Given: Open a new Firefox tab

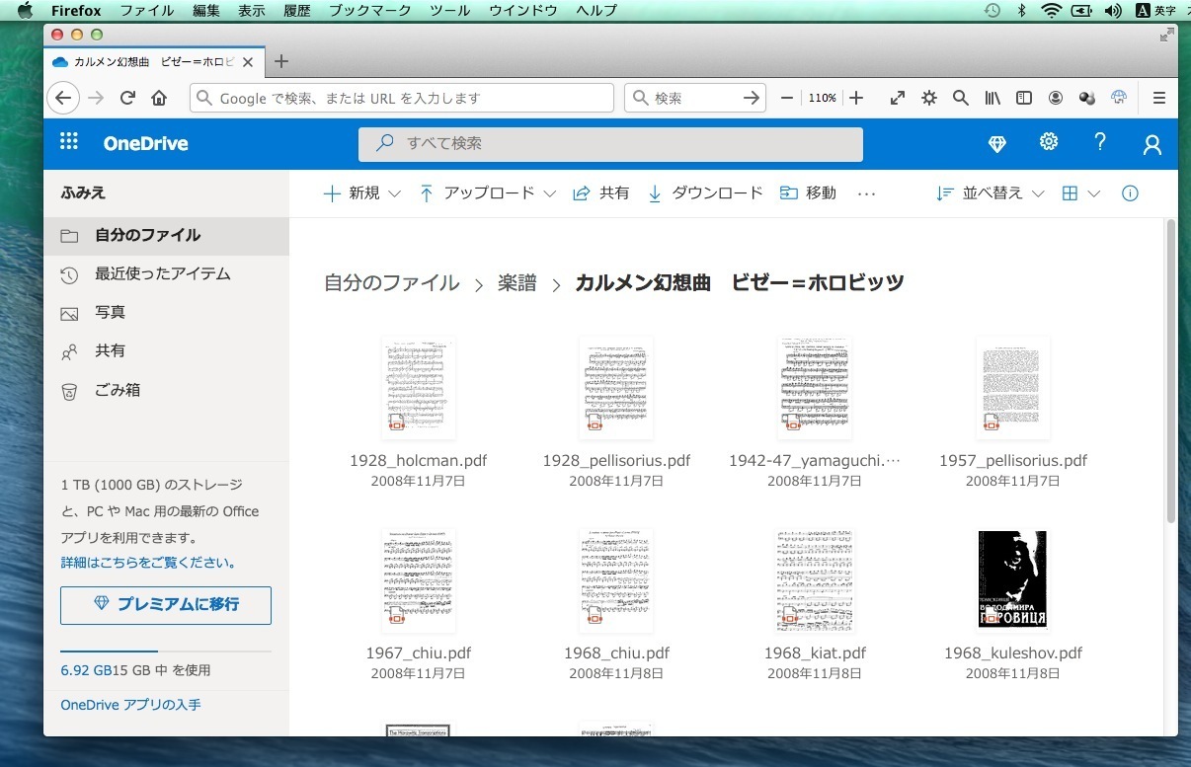Looking at the screenshot, I should click(x=281, y=61).
